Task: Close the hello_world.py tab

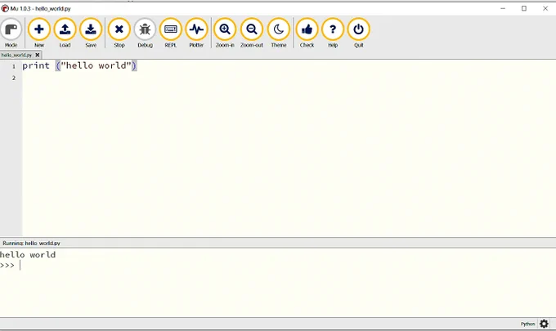Action: (x=38, y=55)
